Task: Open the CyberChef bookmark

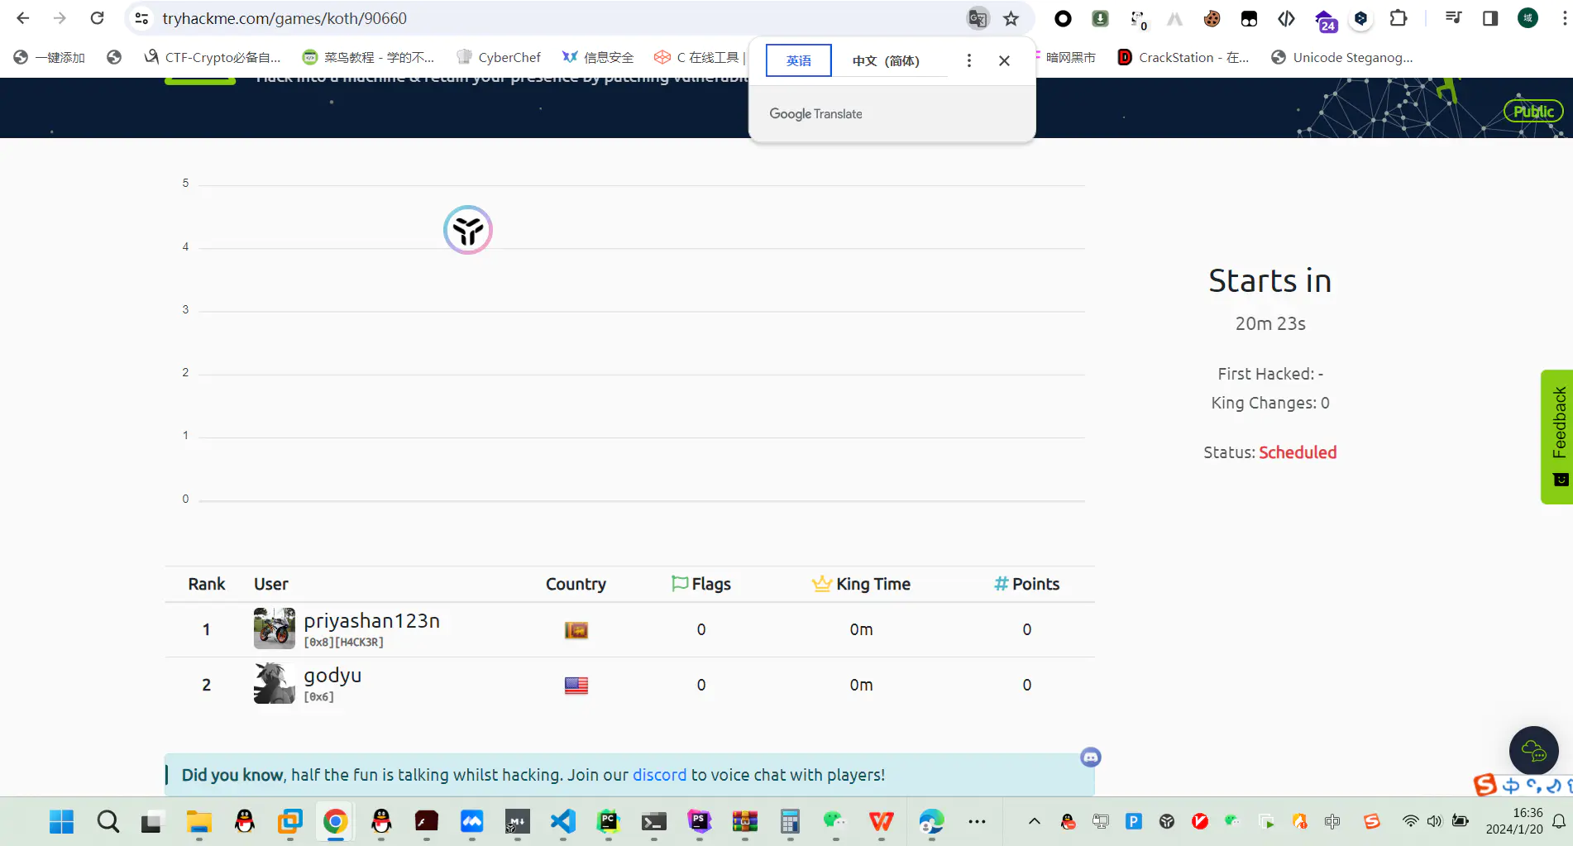Action: [x=499, y=57]
